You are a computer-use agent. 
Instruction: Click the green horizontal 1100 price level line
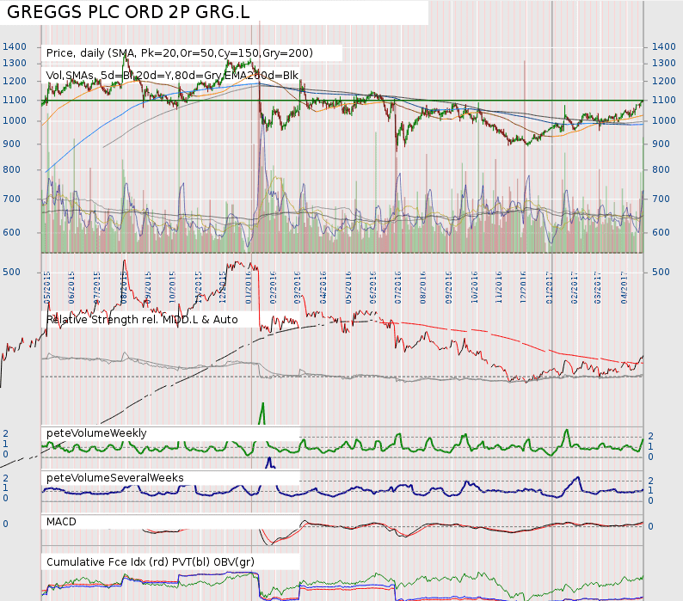tap(342, 101)
